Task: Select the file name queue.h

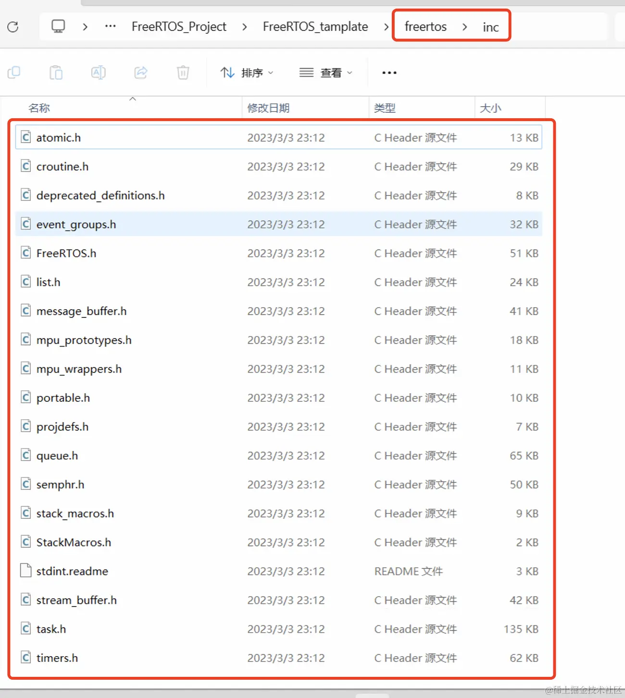Action: click(x=57, y=456)
